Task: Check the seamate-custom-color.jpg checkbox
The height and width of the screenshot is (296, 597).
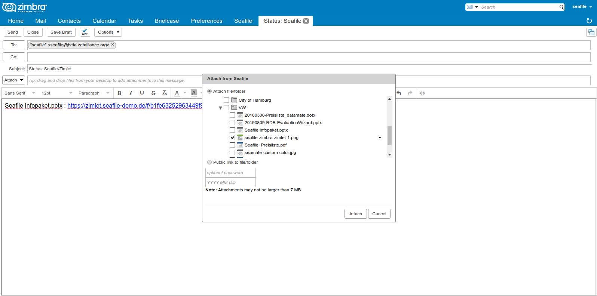Action: coord(232,152)
